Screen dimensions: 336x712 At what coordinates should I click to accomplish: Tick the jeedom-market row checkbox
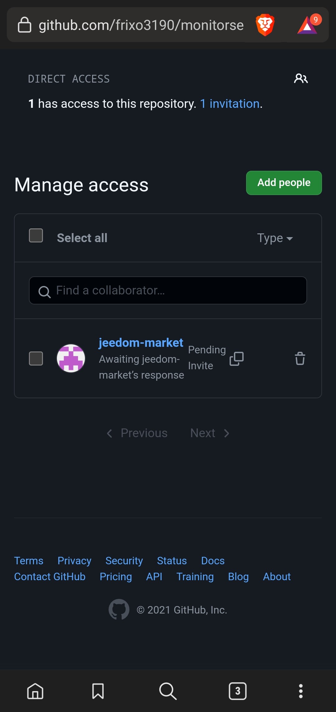tap(36, 358)
